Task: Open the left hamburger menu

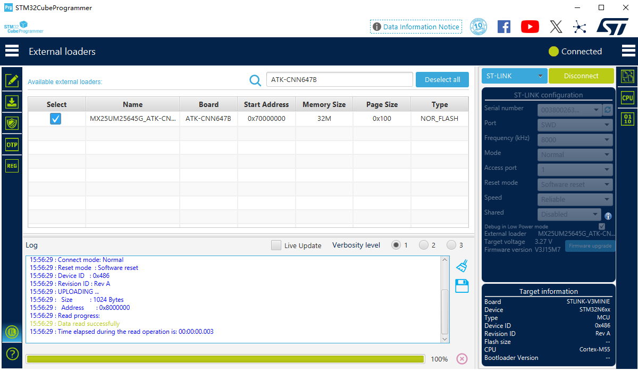Action: coord(12,51)
